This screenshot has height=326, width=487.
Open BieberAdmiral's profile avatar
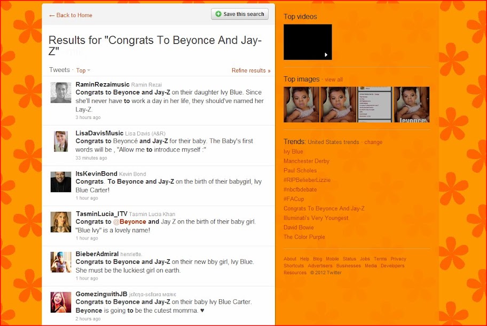pos(61,262)
